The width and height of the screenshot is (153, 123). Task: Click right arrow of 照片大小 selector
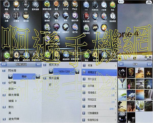click(x=77, y=71)
